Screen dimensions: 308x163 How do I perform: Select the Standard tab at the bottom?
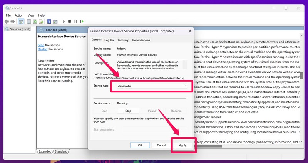(61, 151)
